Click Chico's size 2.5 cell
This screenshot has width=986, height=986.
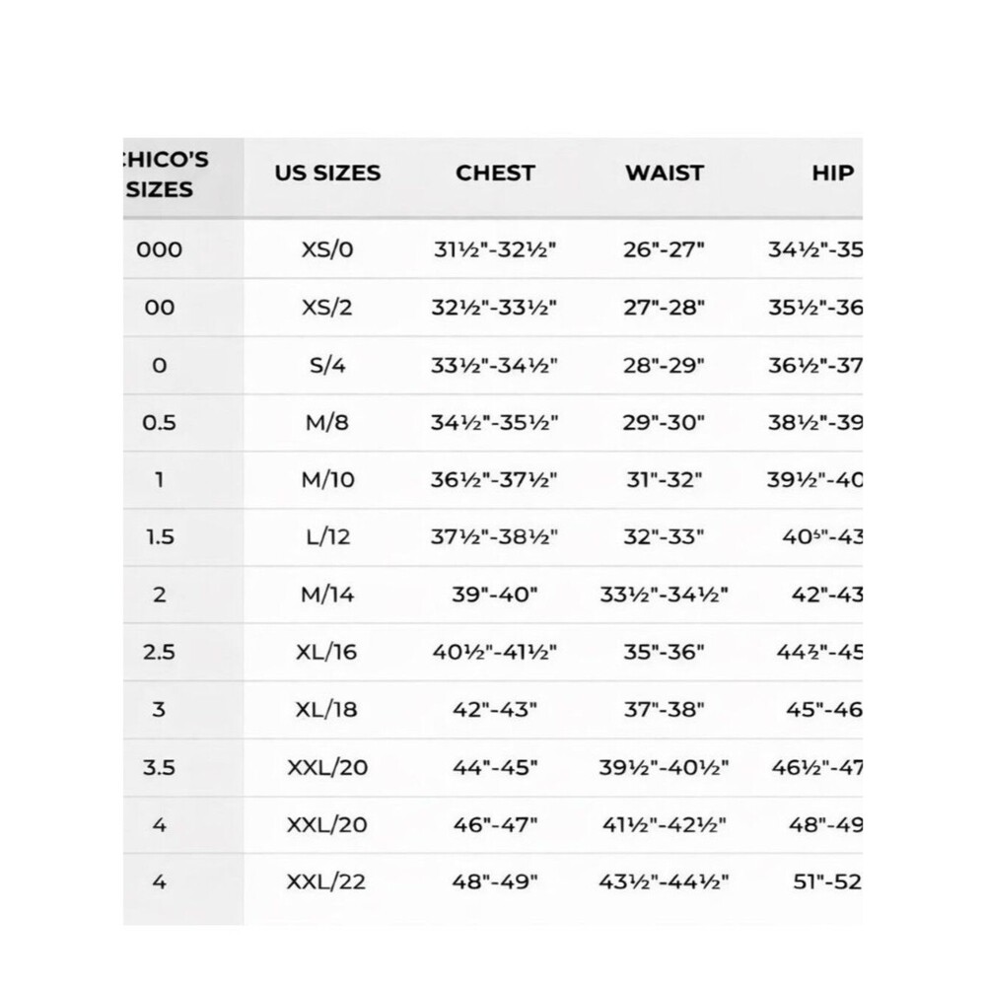pyautogui.click(x=159, y=652)
